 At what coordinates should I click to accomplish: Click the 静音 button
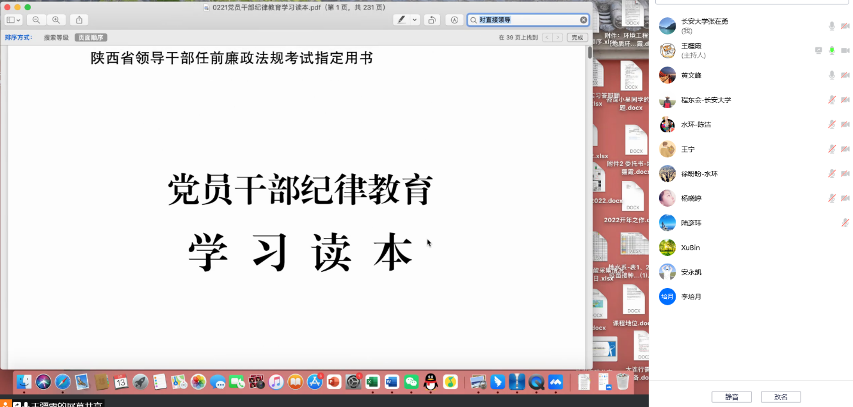pos(731,397)
